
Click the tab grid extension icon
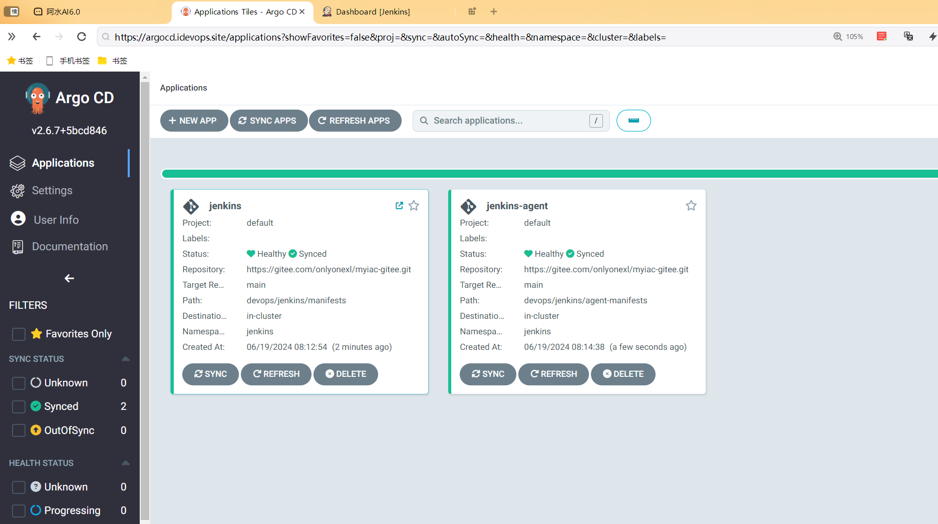pyautogui.click(x=472, y=12)
